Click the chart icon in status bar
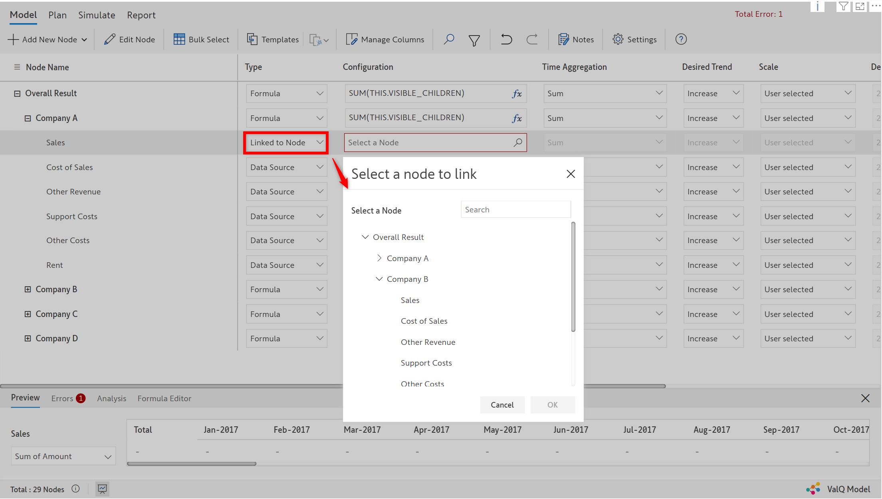This screenshot has width=882, height=499. click(x=102, y=489)
